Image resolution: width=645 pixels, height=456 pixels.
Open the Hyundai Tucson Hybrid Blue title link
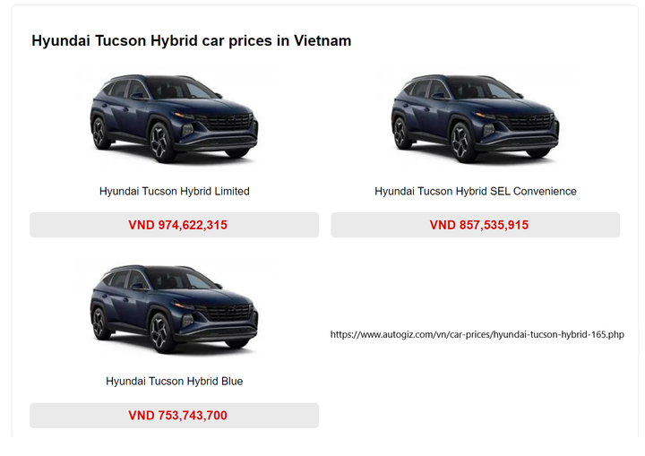(x=175, y=381)
